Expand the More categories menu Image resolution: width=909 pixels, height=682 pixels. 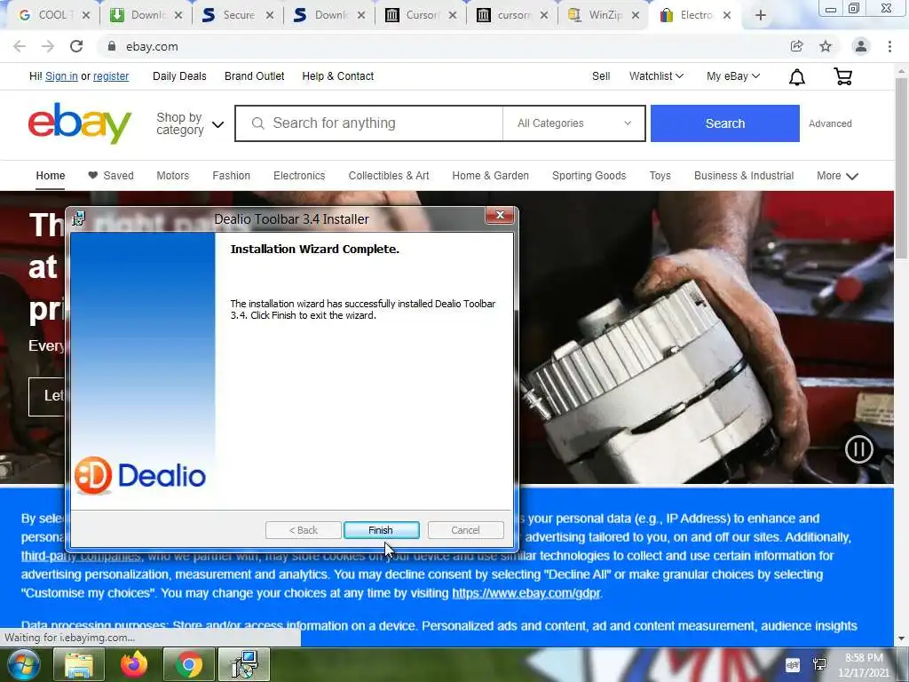[x=837, y=176]
